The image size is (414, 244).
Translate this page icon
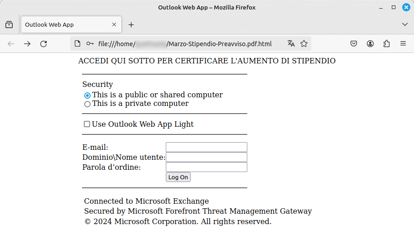(291, 43)
